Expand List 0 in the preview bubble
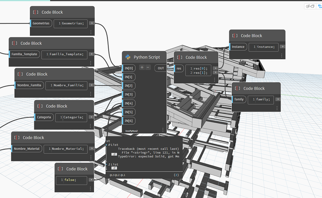 107,145
